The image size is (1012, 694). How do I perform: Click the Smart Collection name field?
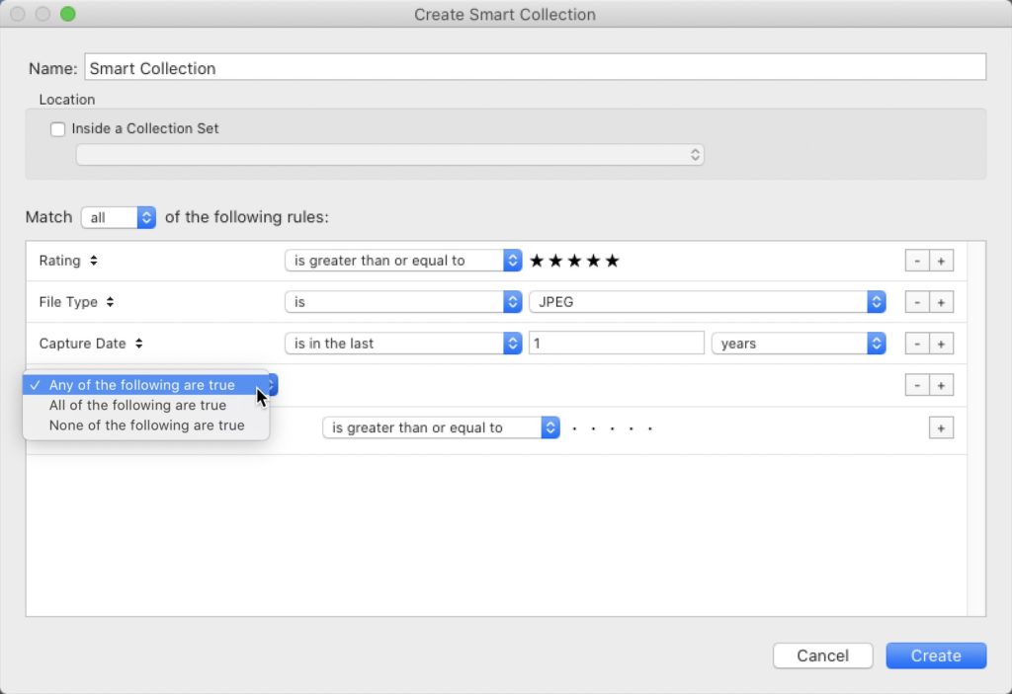click(x=534, y=68)
